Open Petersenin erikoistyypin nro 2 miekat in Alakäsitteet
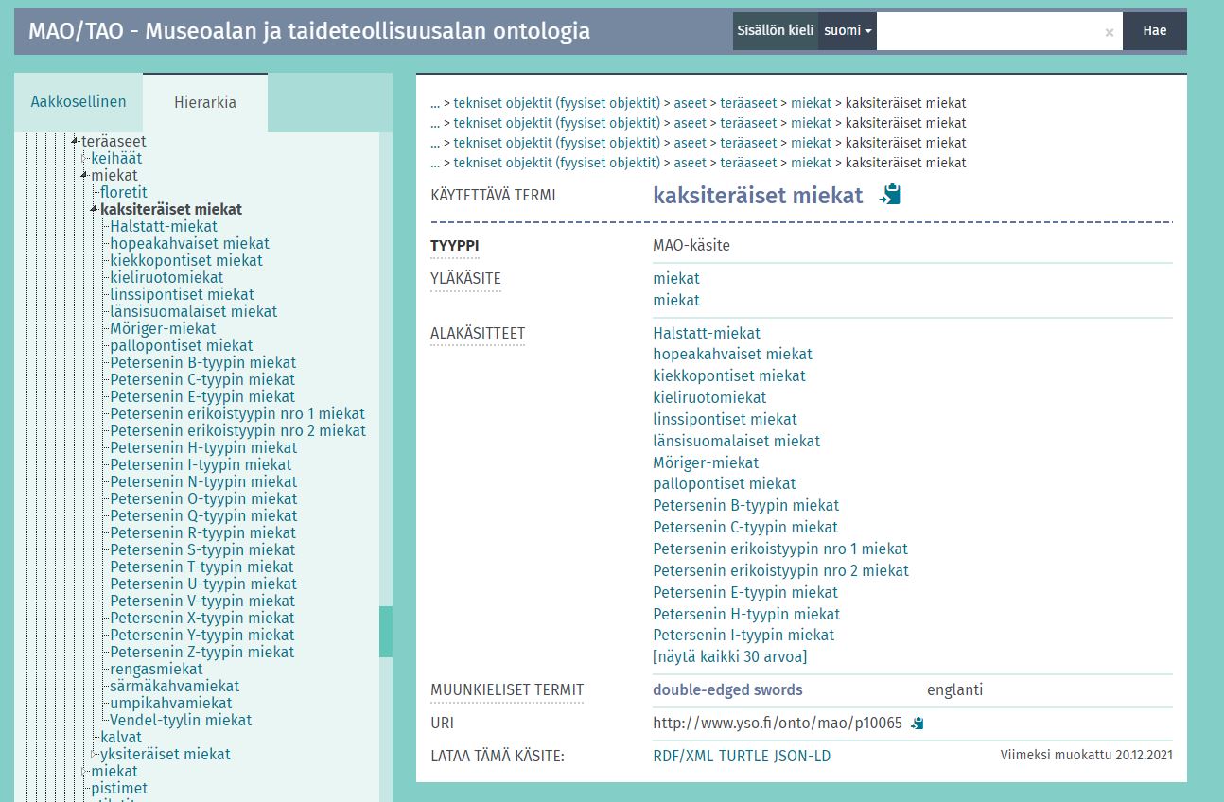 780,570
